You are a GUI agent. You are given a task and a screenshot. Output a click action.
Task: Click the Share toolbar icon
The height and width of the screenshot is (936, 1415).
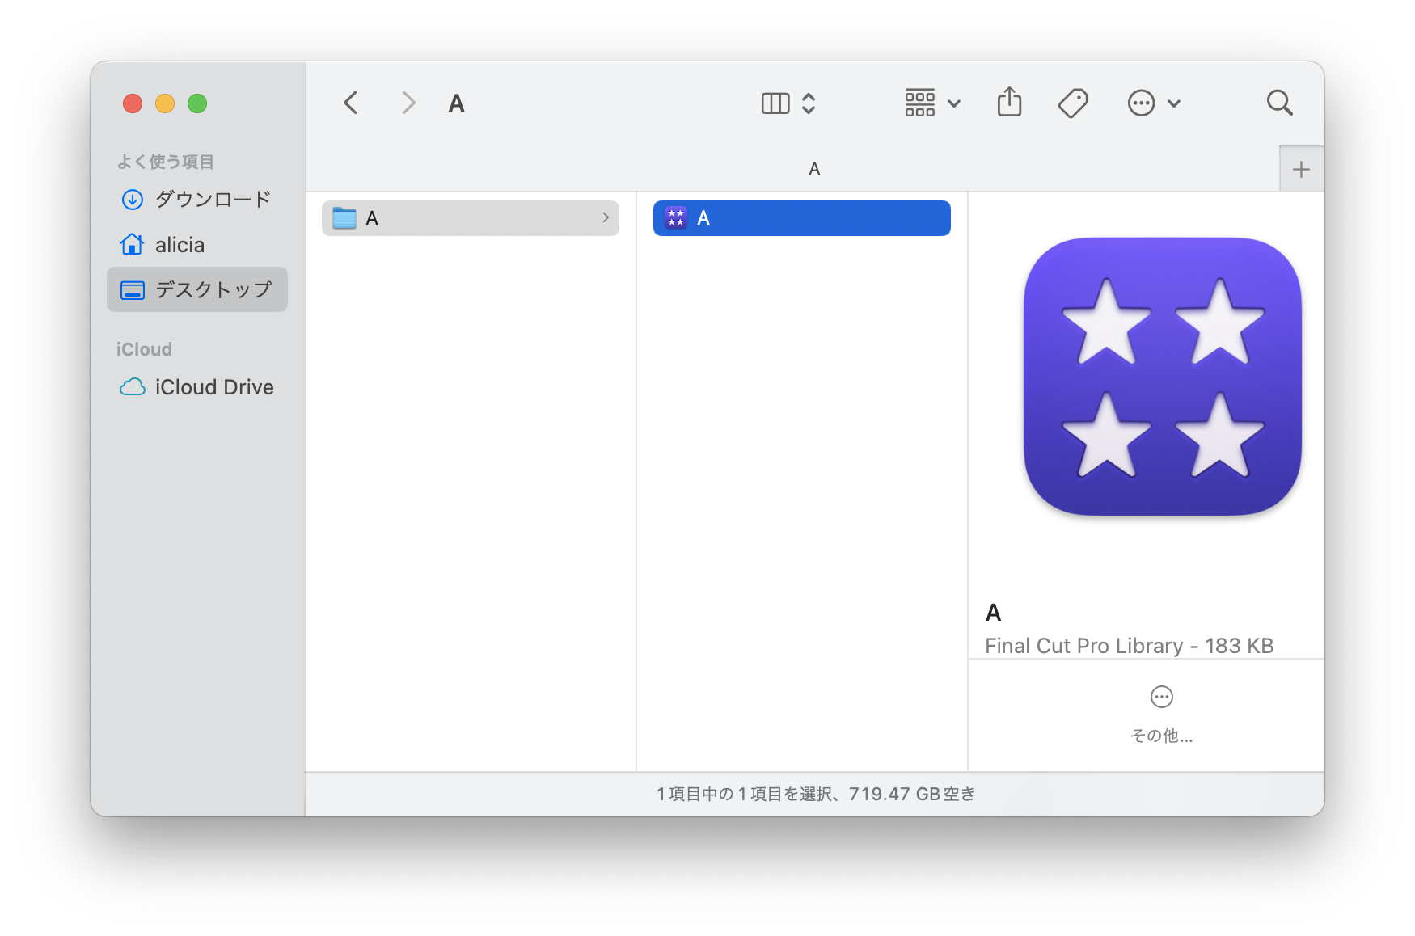(1009, 102)
